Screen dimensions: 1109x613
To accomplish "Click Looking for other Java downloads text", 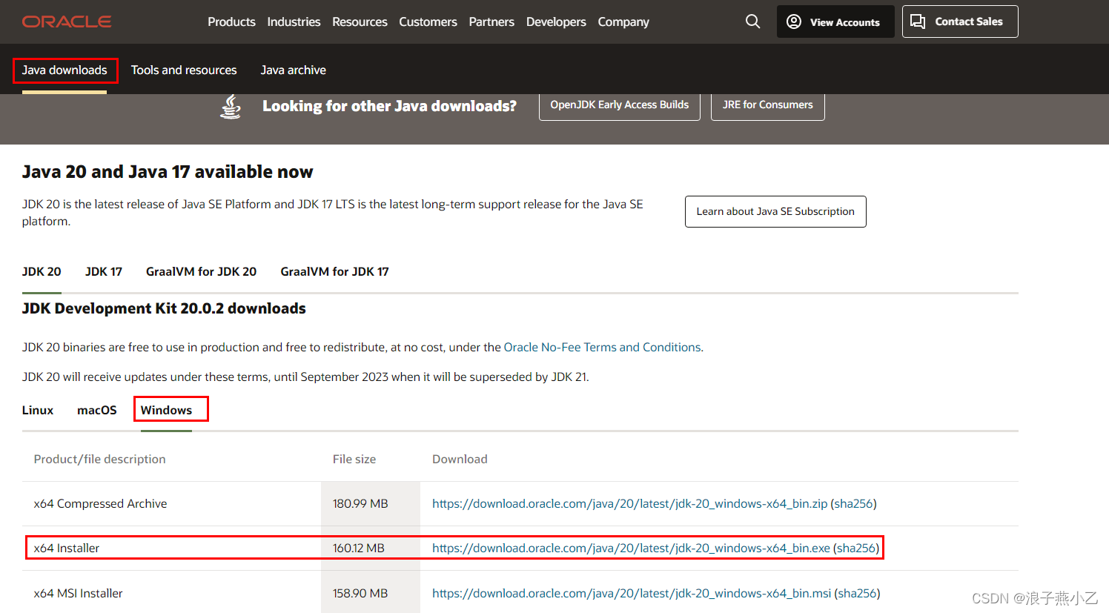I will 389,106.
